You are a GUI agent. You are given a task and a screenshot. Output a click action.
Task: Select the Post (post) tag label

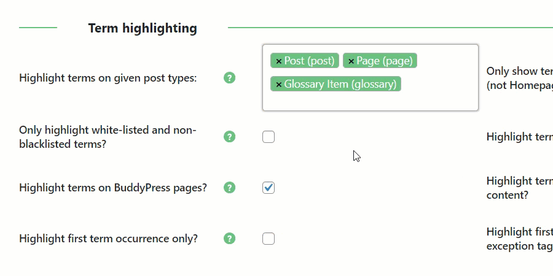point(309,61)
